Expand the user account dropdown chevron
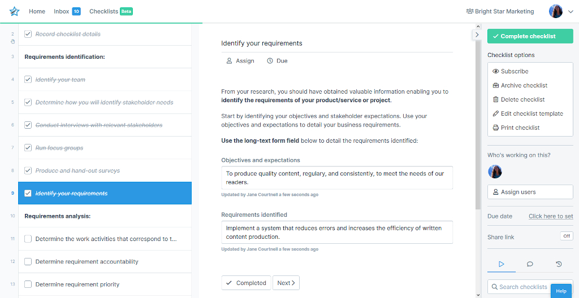 click(x=570, y=12)
